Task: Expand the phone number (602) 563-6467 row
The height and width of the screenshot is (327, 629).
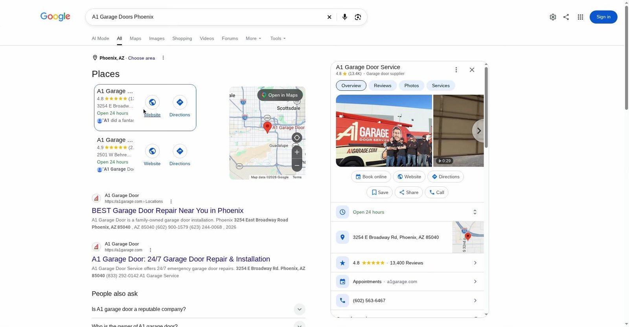Action: pos(407,301)
